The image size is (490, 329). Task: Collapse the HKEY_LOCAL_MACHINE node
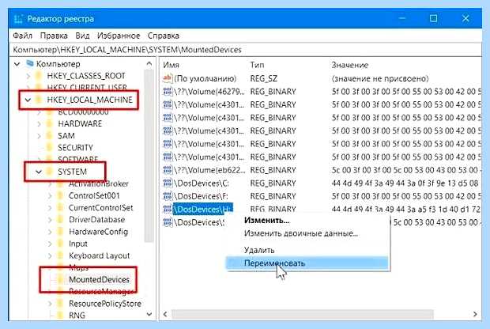coord(28,100)
